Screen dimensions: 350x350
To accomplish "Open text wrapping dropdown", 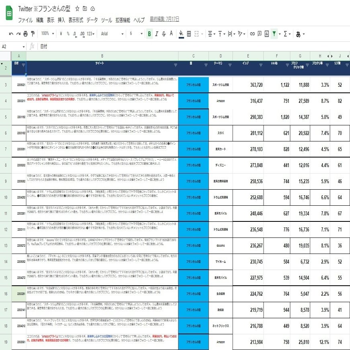I will [x=231, y=34].
